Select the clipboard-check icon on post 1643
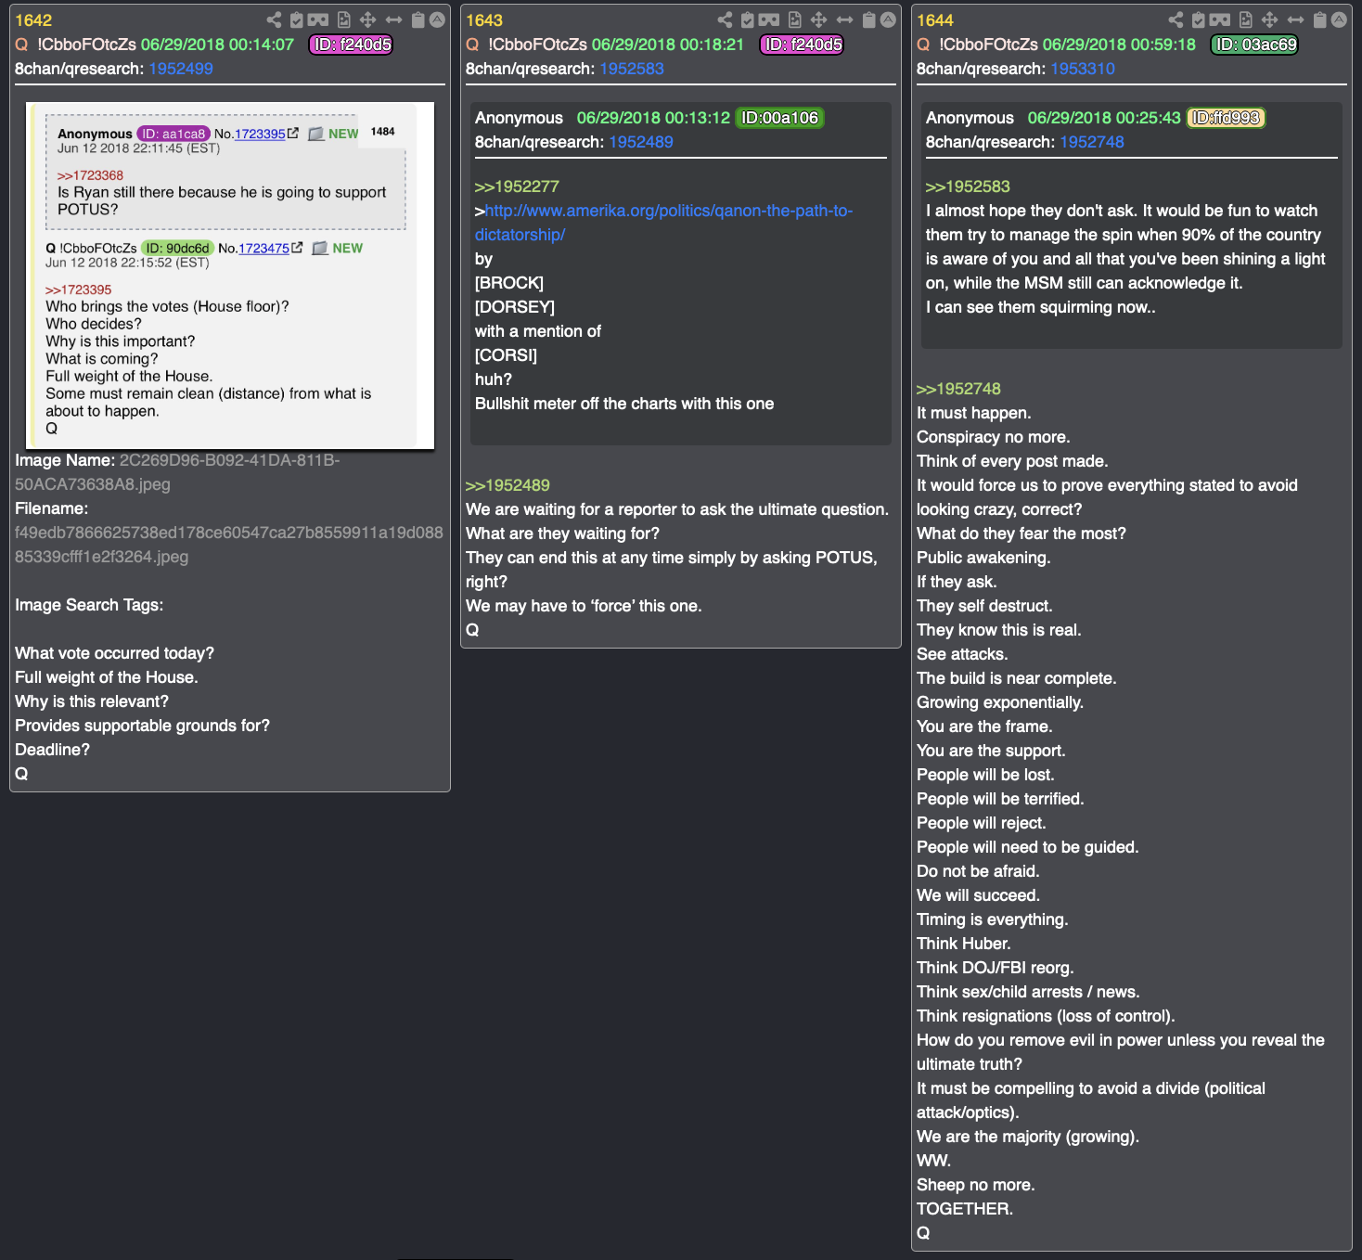This screenshot has height=1260, width=1362. (748, 19)
